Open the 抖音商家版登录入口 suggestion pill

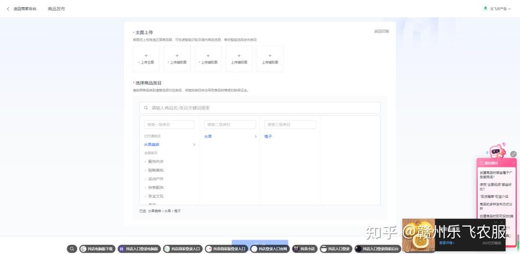226,249
